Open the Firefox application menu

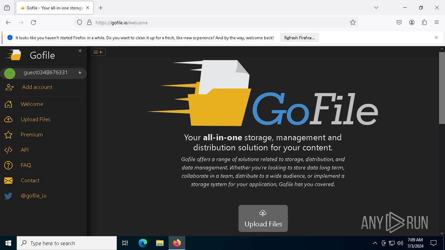click(x=437, y=23)
